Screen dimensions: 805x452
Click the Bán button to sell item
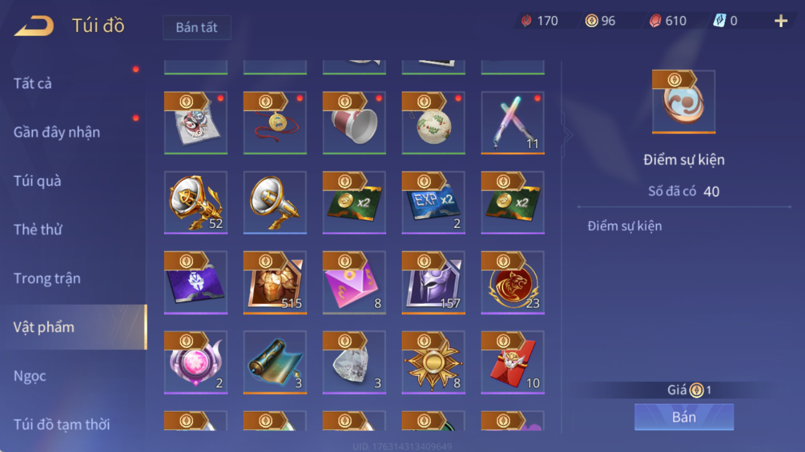tap(684, 417)
